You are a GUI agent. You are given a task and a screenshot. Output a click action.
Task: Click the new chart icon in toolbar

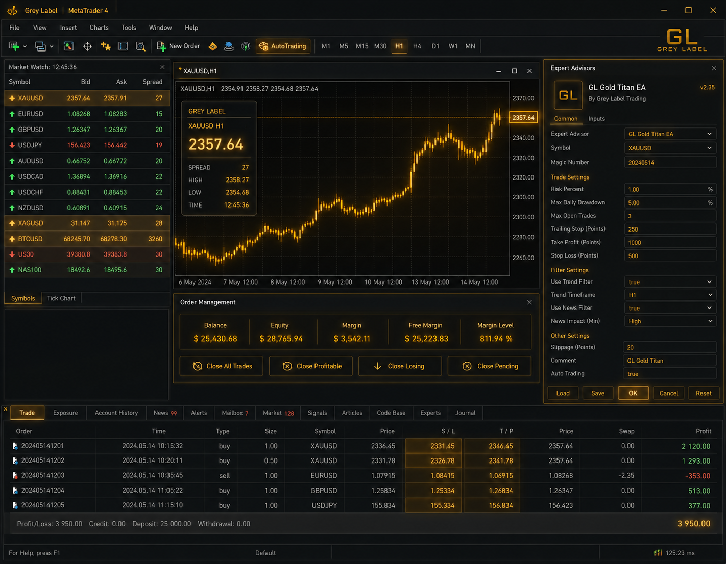[x=14, y=46]
